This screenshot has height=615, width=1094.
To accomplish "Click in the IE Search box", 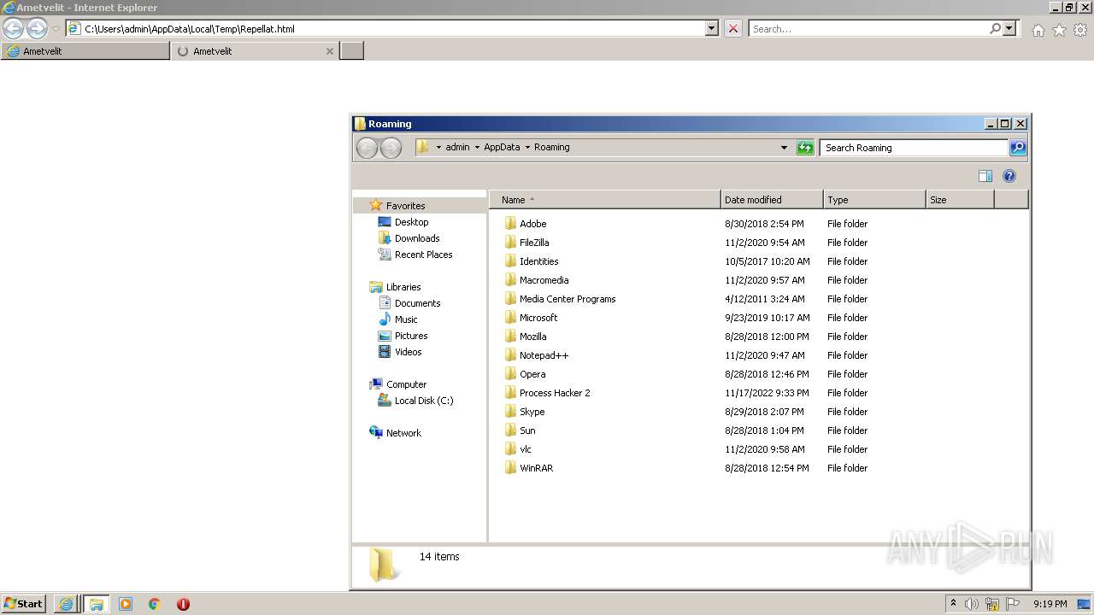I will 868,28.
